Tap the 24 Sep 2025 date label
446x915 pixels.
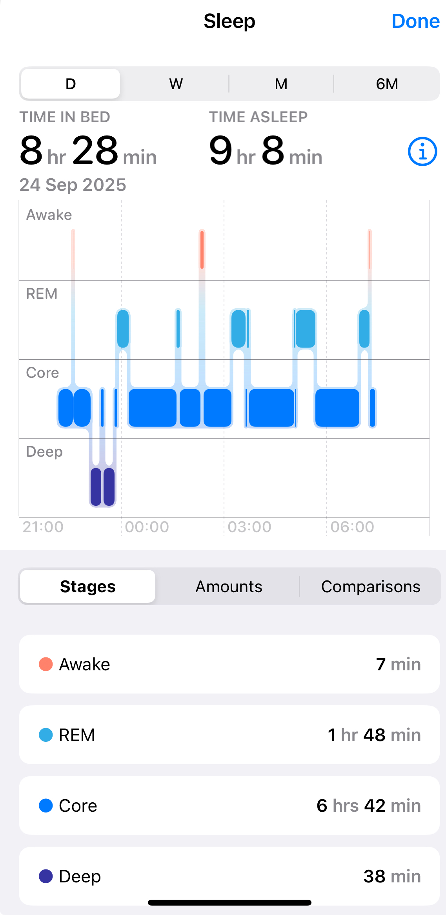pos(73,185)
